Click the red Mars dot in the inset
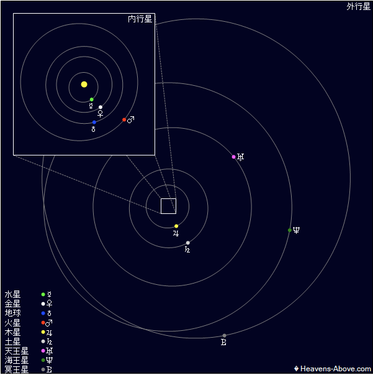This screenshot has height=375, width=373. click(124, 119)
